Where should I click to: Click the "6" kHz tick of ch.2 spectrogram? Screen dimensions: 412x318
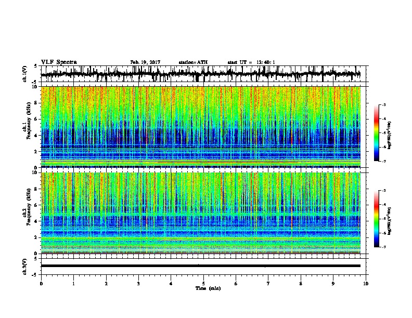[37, 205]
